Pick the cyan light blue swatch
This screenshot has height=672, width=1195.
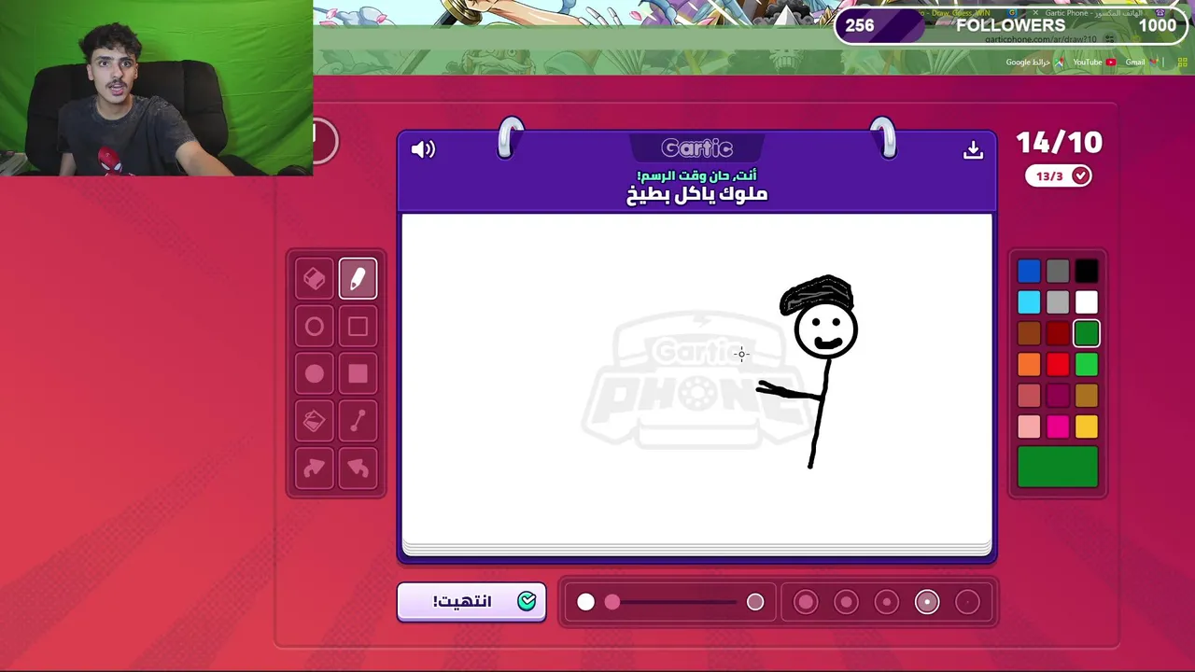tap(1029, 302)
